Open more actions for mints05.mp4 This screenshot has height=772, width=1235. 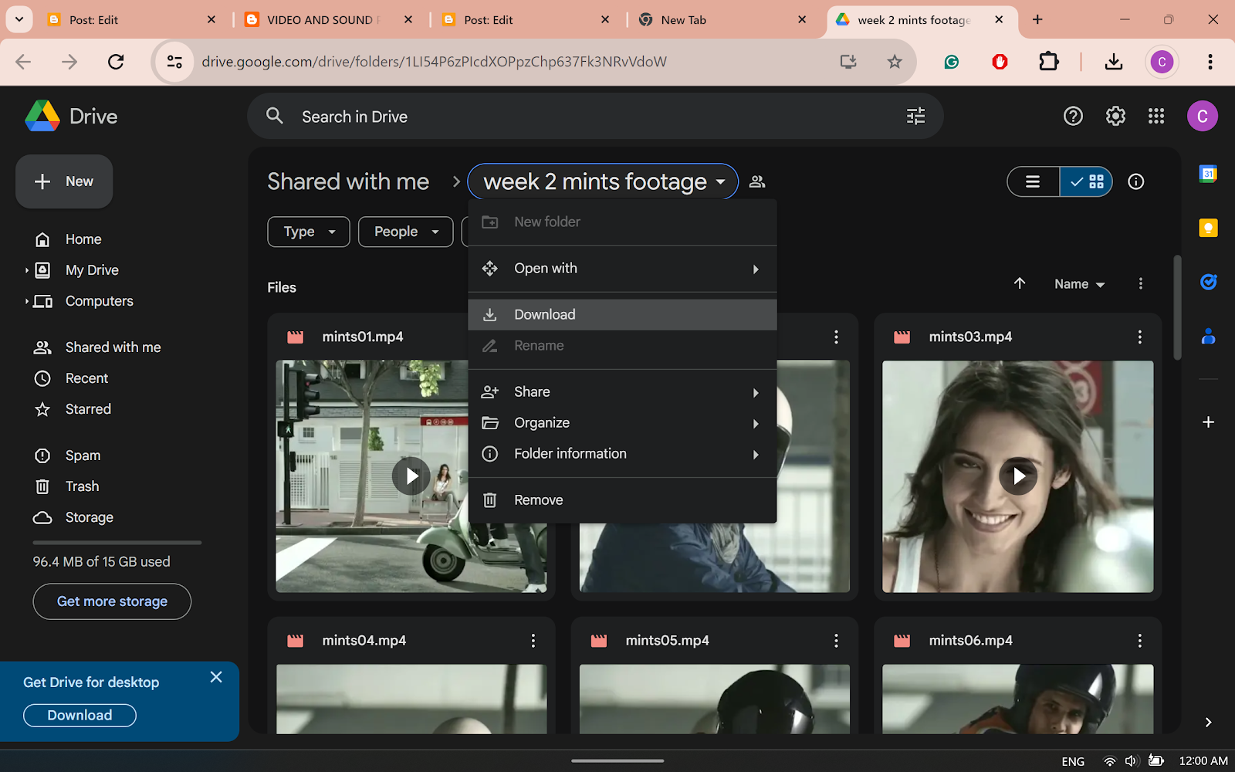click(836, 641)
